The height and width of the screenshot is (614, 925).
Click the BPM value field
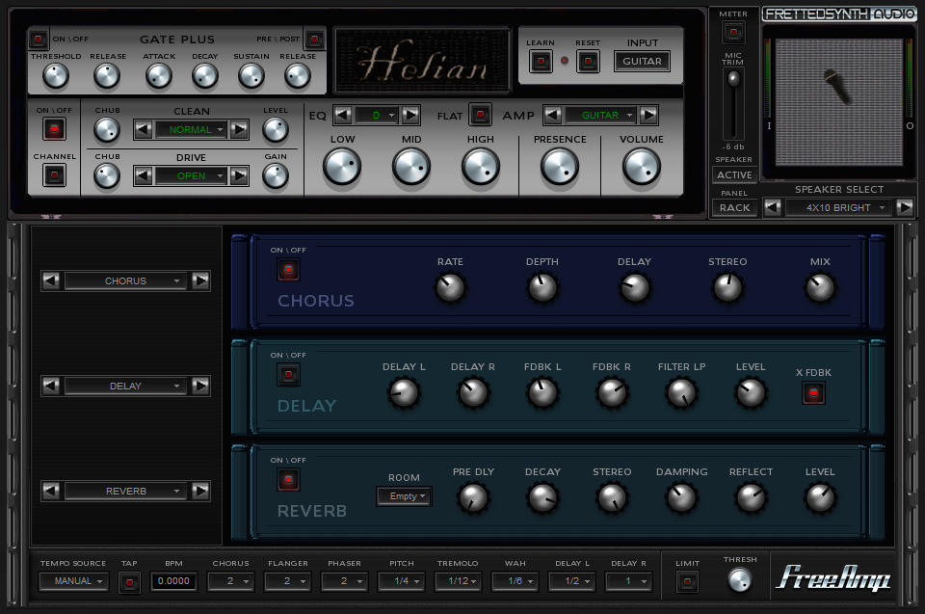[174, 581]
